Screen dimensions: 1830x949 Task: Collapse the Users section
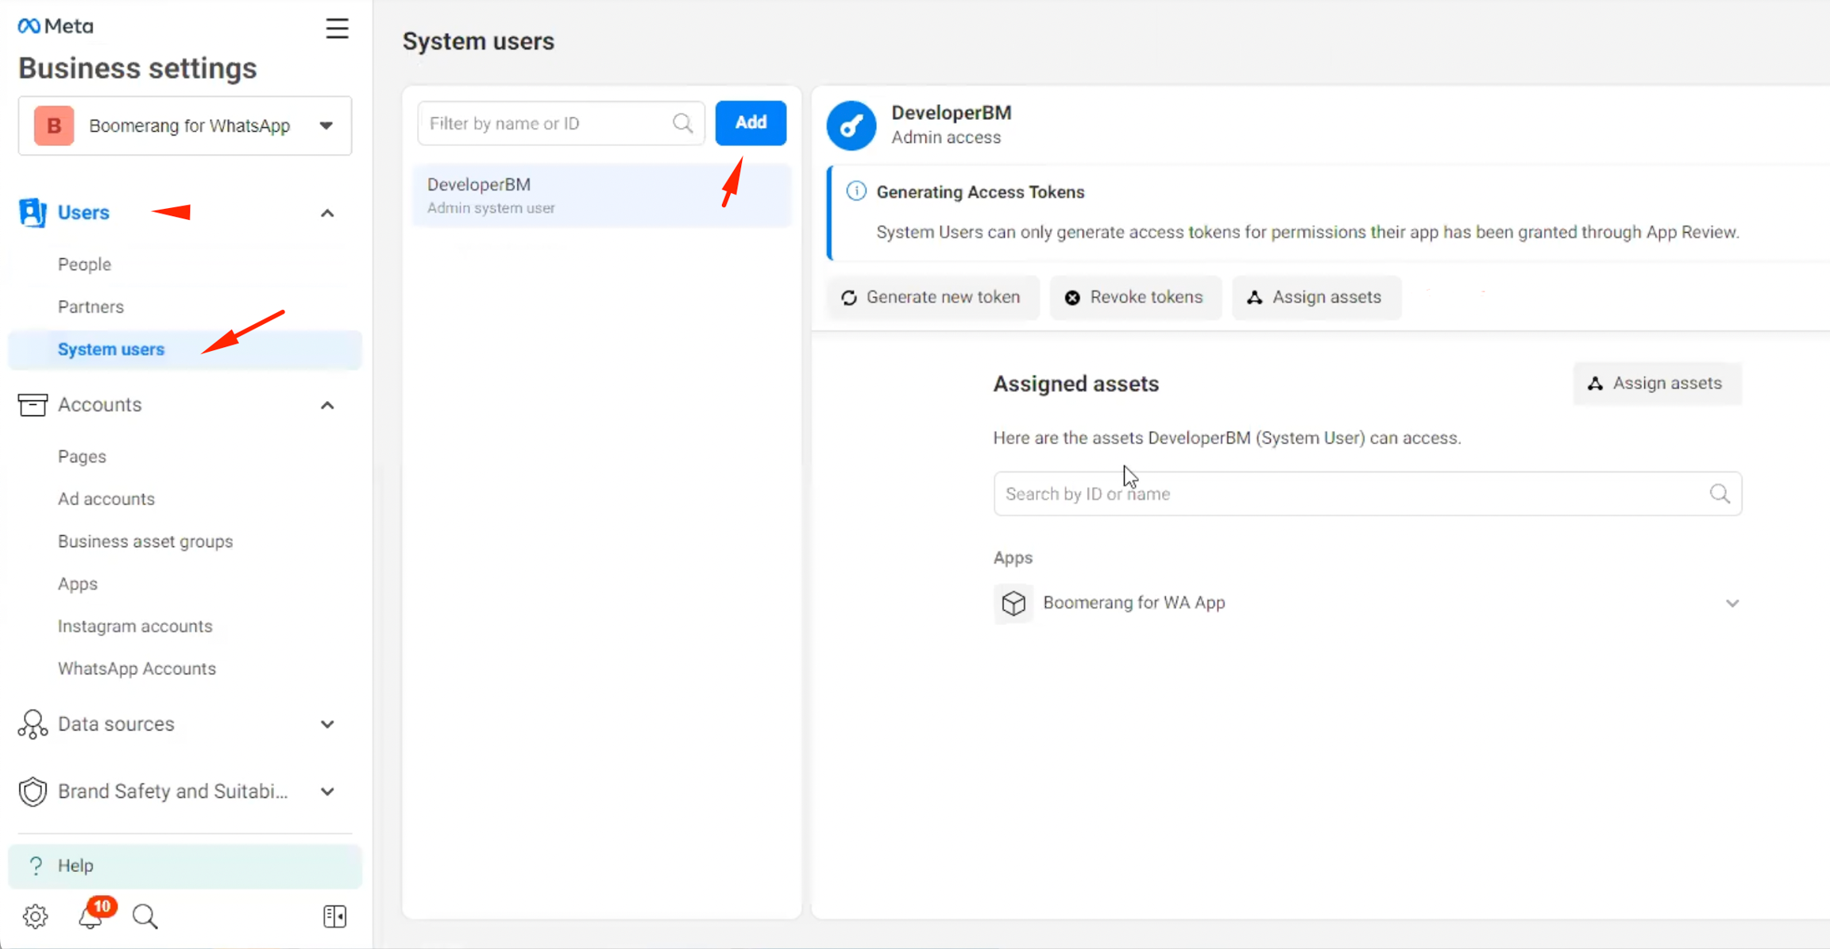[x=327, y=213]
